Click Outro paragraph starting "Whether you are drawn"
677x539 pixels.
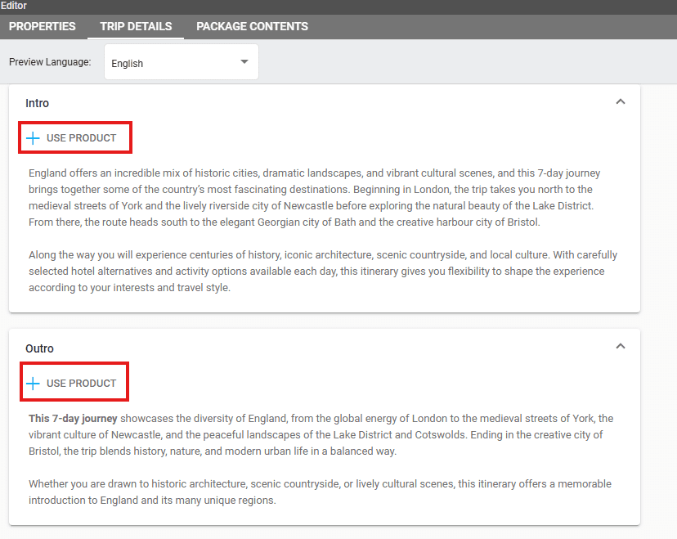320,492
